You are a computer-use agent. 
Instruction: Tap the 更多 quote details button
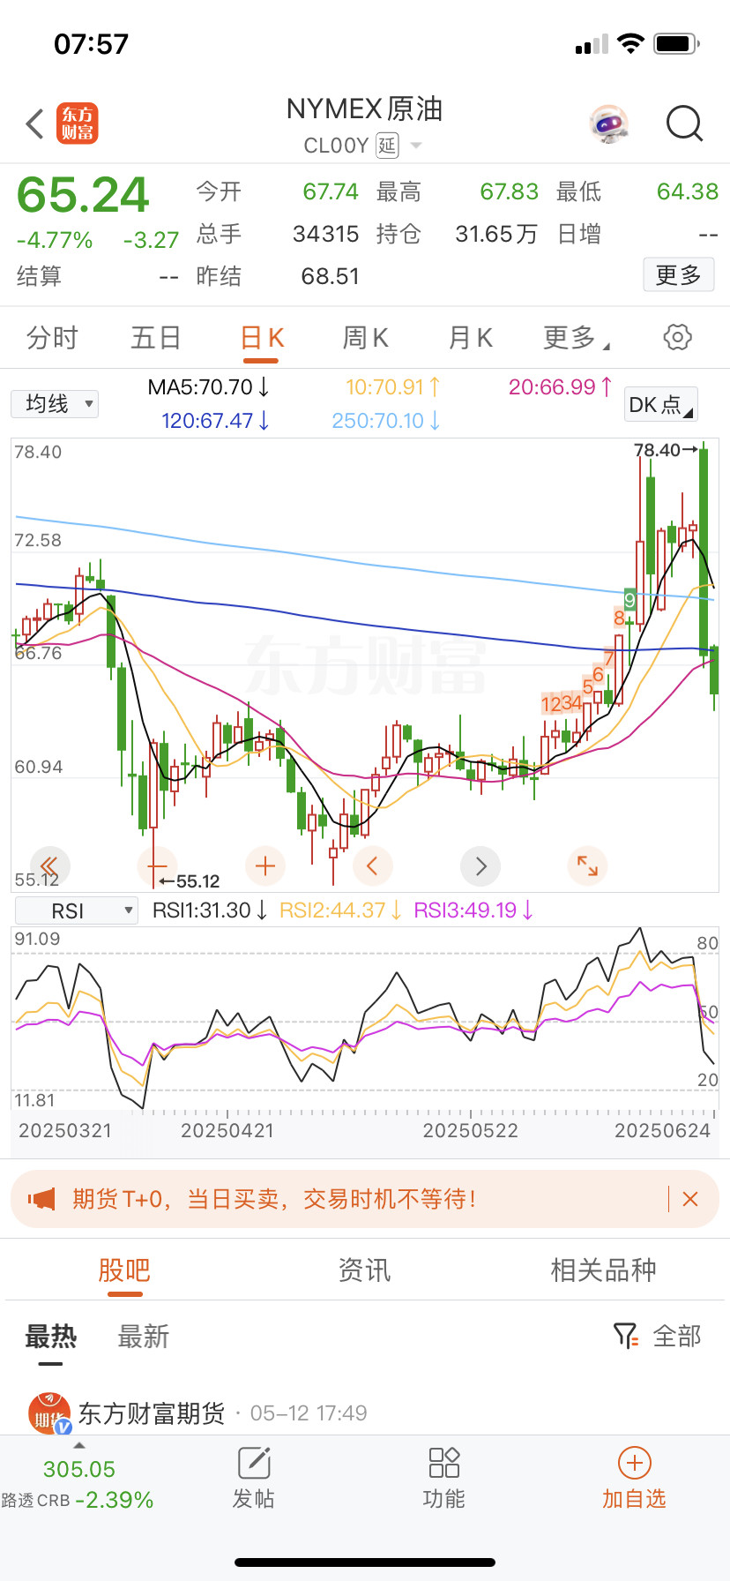coord(678,275)
